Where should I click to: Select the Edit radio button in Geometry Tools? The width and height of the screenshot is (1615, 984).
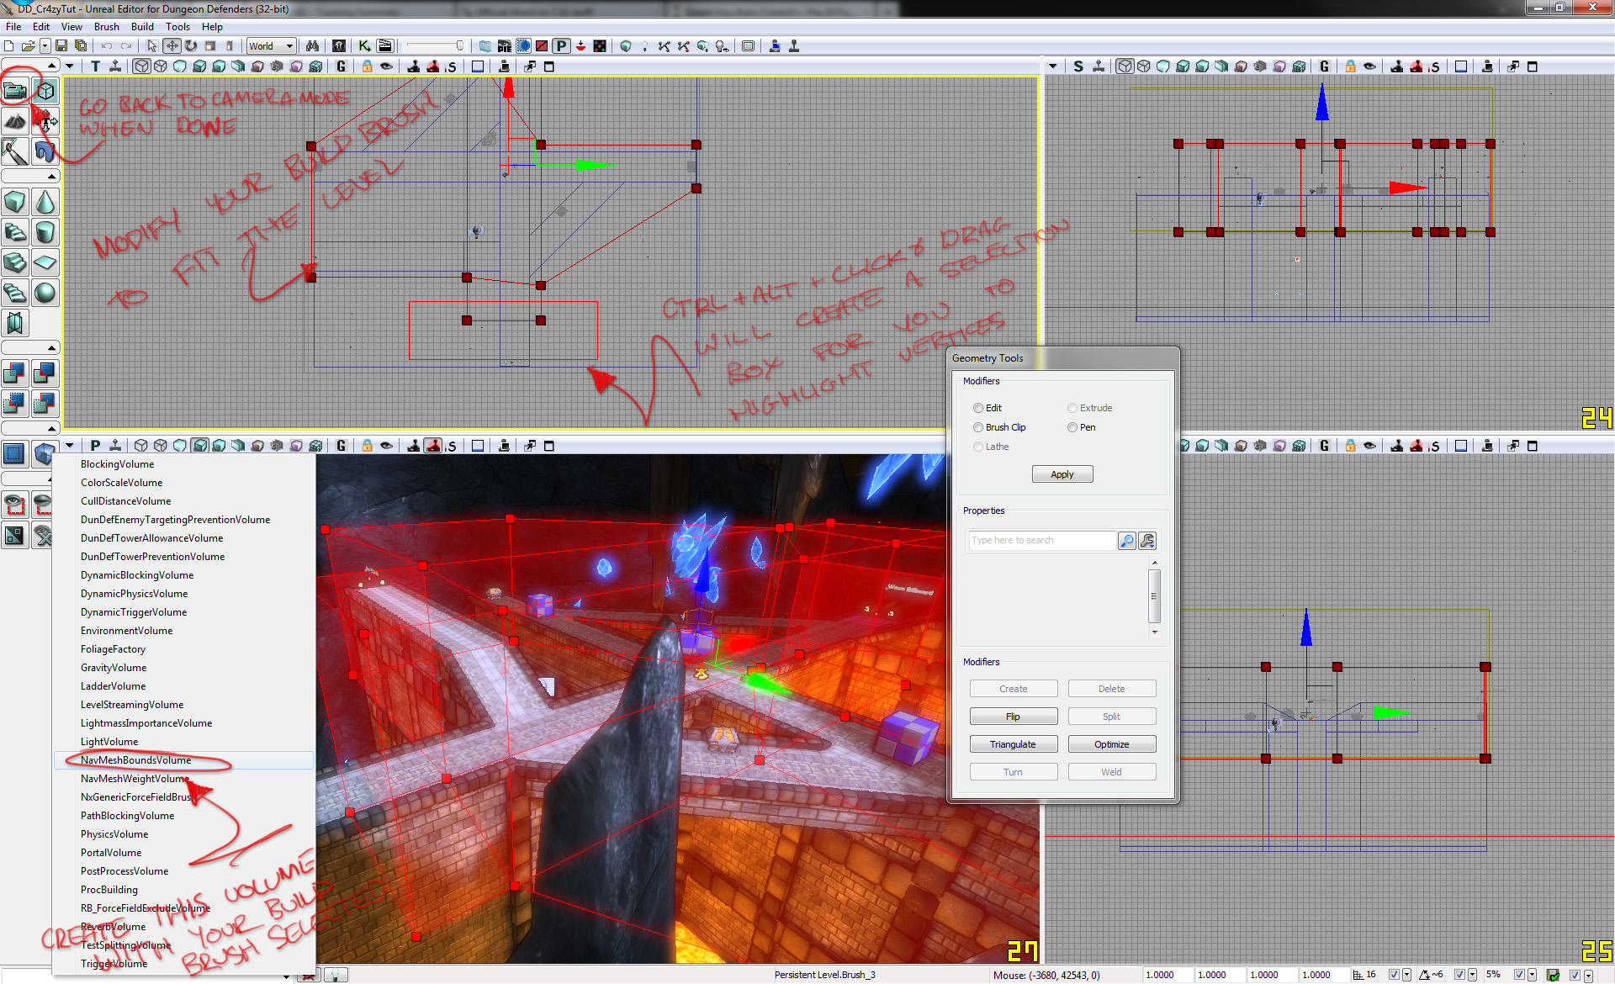978,408
